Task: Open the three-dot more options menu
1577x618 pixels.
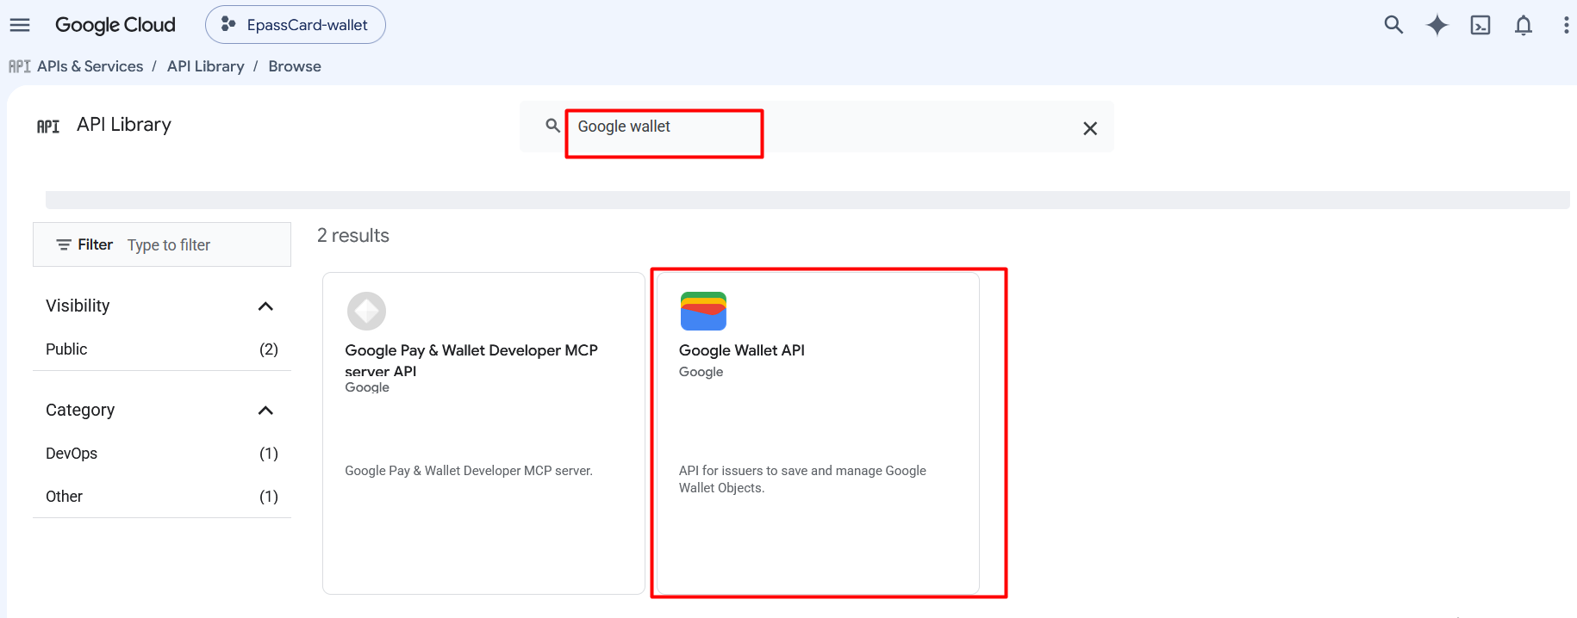Action: (1566, 25)
